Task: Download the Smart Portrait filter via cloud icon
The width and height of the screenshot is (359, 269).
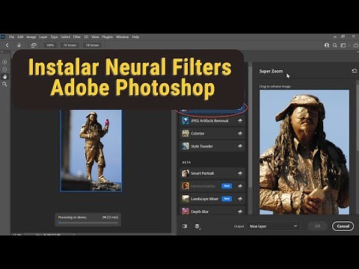Action: [240, 173]
